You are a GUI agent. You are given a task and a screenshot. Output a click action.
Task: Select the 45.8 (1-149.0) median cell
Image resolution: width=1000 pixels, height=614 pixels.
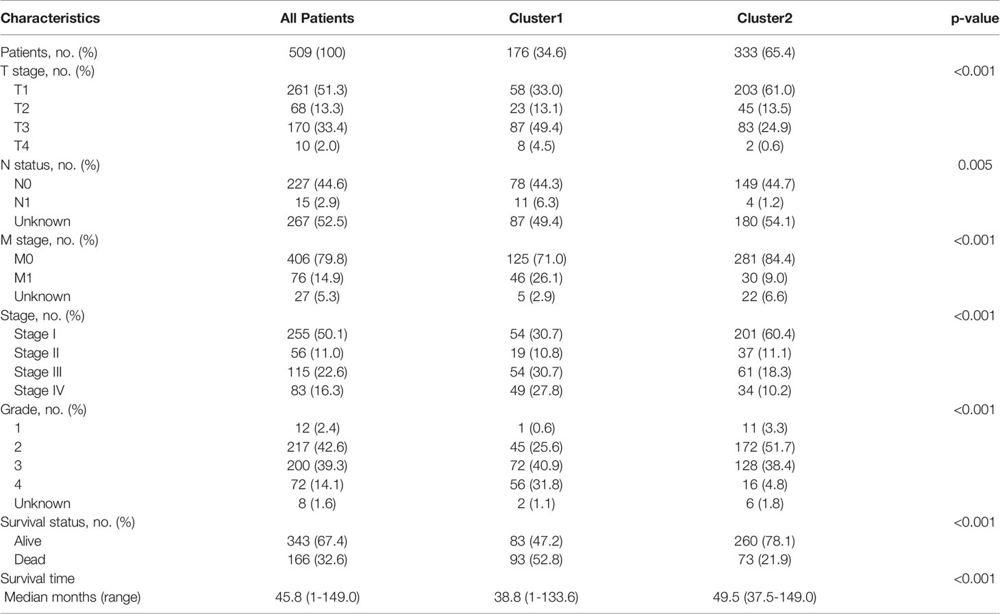click(317, 598)
